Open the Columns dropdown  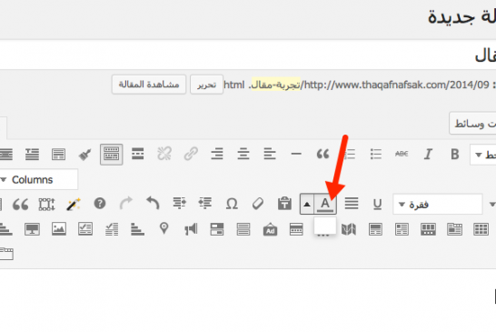pos(38,180)
